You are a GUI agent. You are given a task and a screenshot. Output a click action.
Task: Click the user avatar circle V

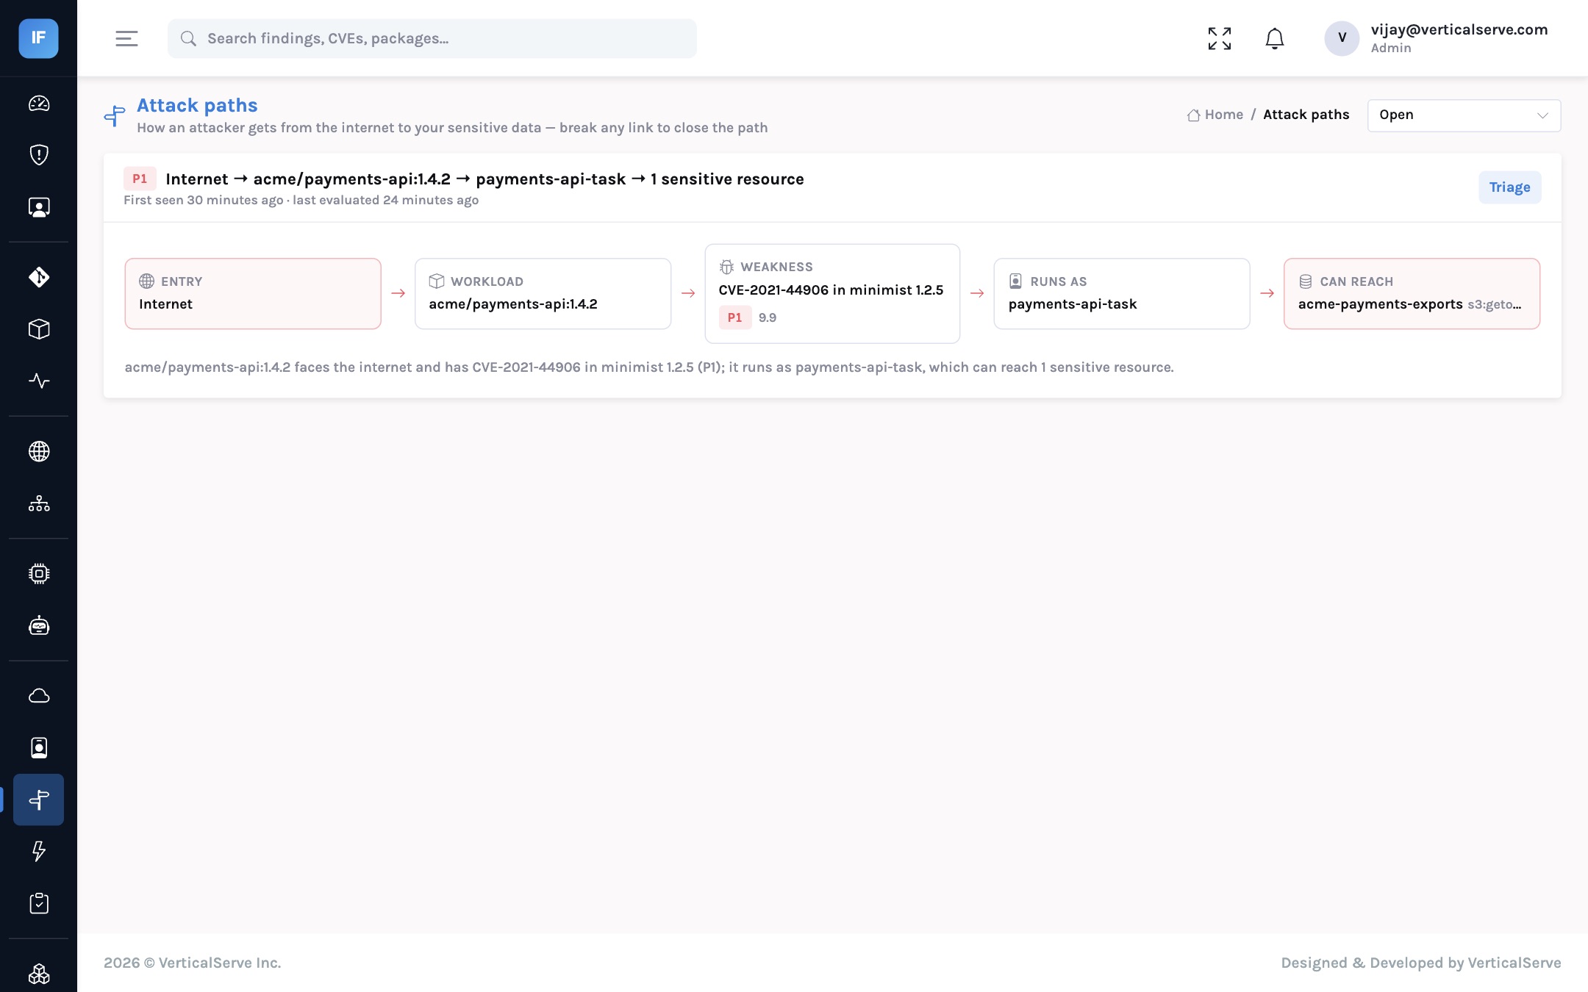click(1342, 38)
